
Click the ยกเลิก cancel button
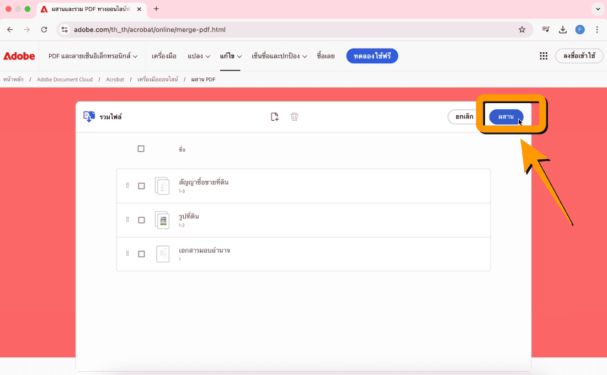click(x=464, y=117)
